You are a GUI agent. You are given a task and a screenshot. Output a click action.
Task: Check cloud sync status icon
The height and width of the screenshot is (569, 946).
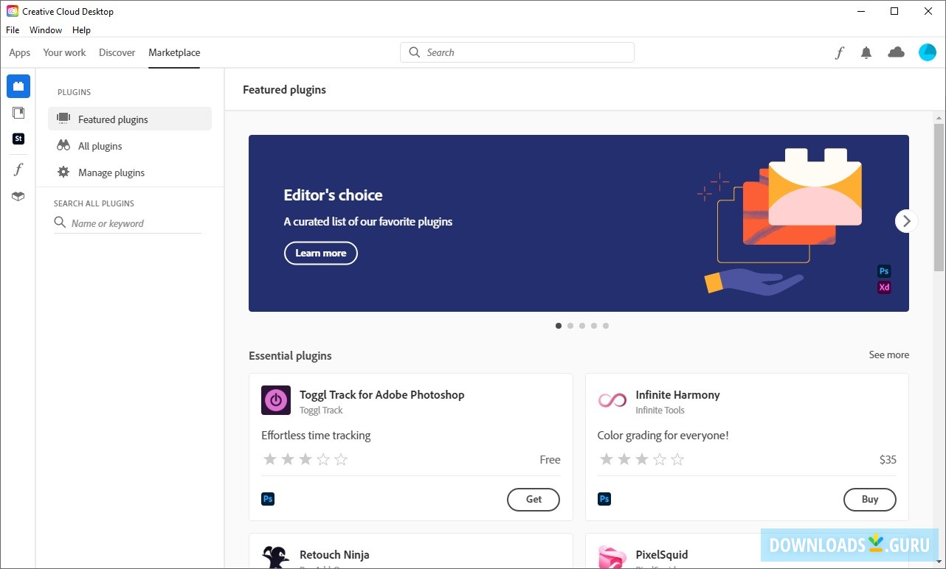(x=896, y=52)
